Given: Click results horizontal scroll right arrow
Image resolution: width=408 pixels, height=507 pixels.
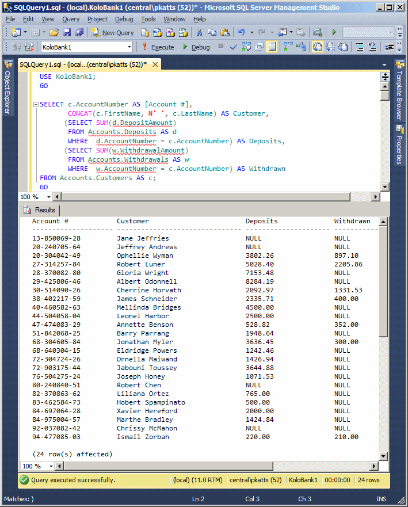Looking at the screenshot, I should pos(374,466).
